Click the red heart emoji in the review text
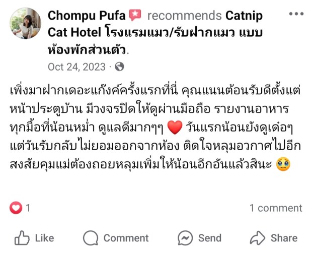 click(174, 128)
